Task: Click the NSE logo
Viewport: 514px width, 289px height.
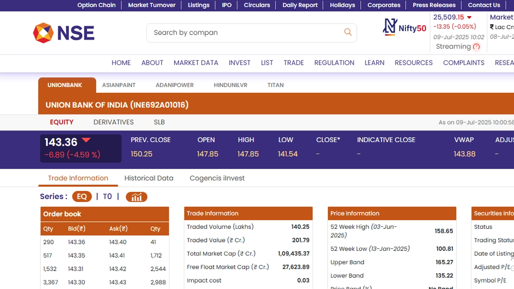Action: pos(64,33)
